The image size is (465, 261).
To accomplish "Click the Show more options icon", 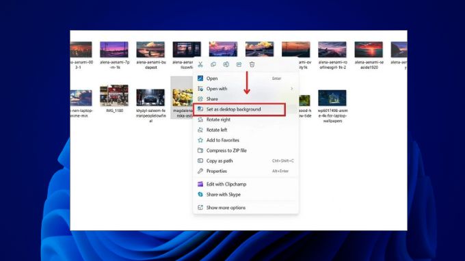I will tap(200, 208).
